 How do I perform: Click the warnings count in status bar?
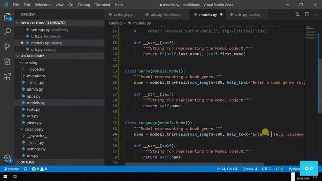click(x=44, y=169)
